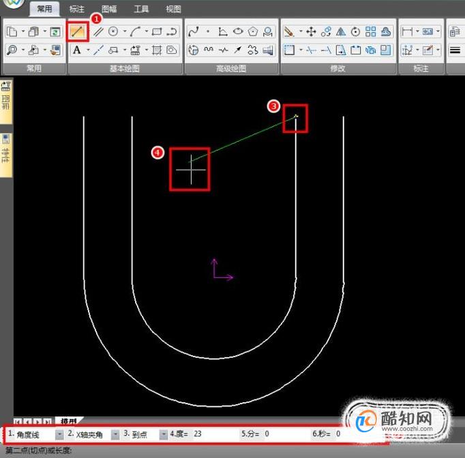Open the 特性 side panel tab
The image size is (465, 458).
click(x=6, y=154)
